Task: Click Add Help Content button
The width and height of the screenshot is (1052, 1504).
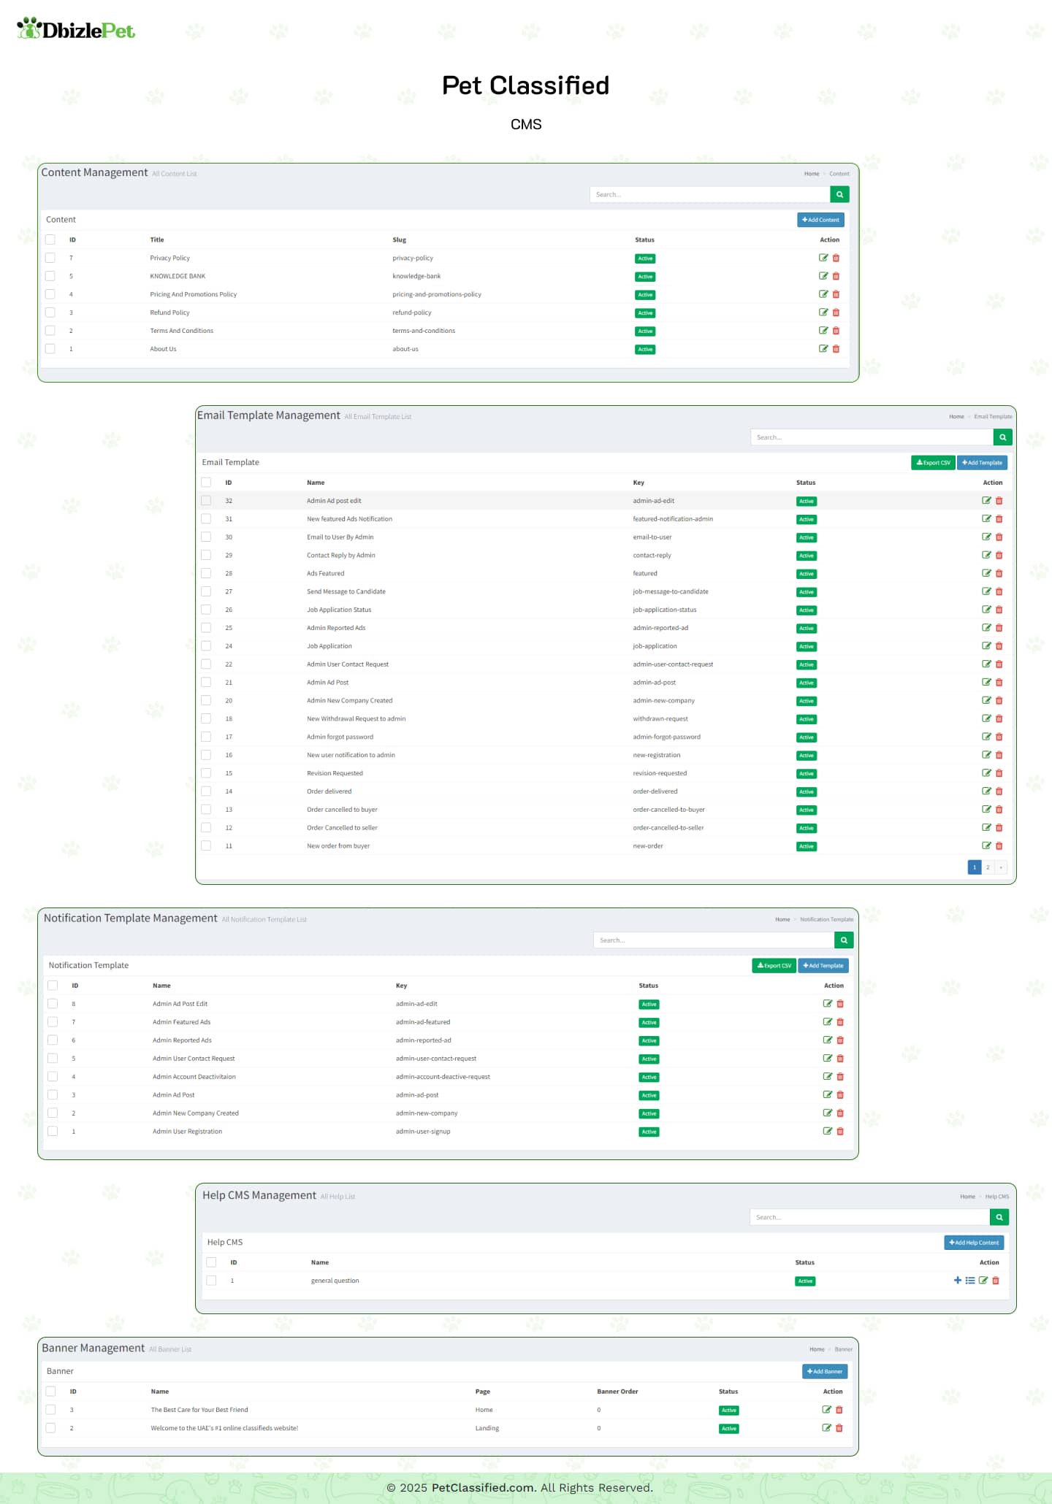Action: (x=974, y=1243)
